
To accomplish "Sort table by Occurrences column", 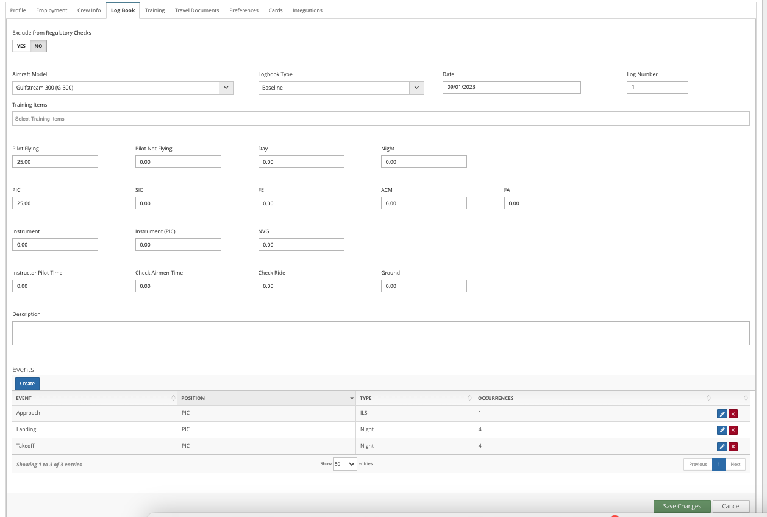I will [x=594, y=398].
